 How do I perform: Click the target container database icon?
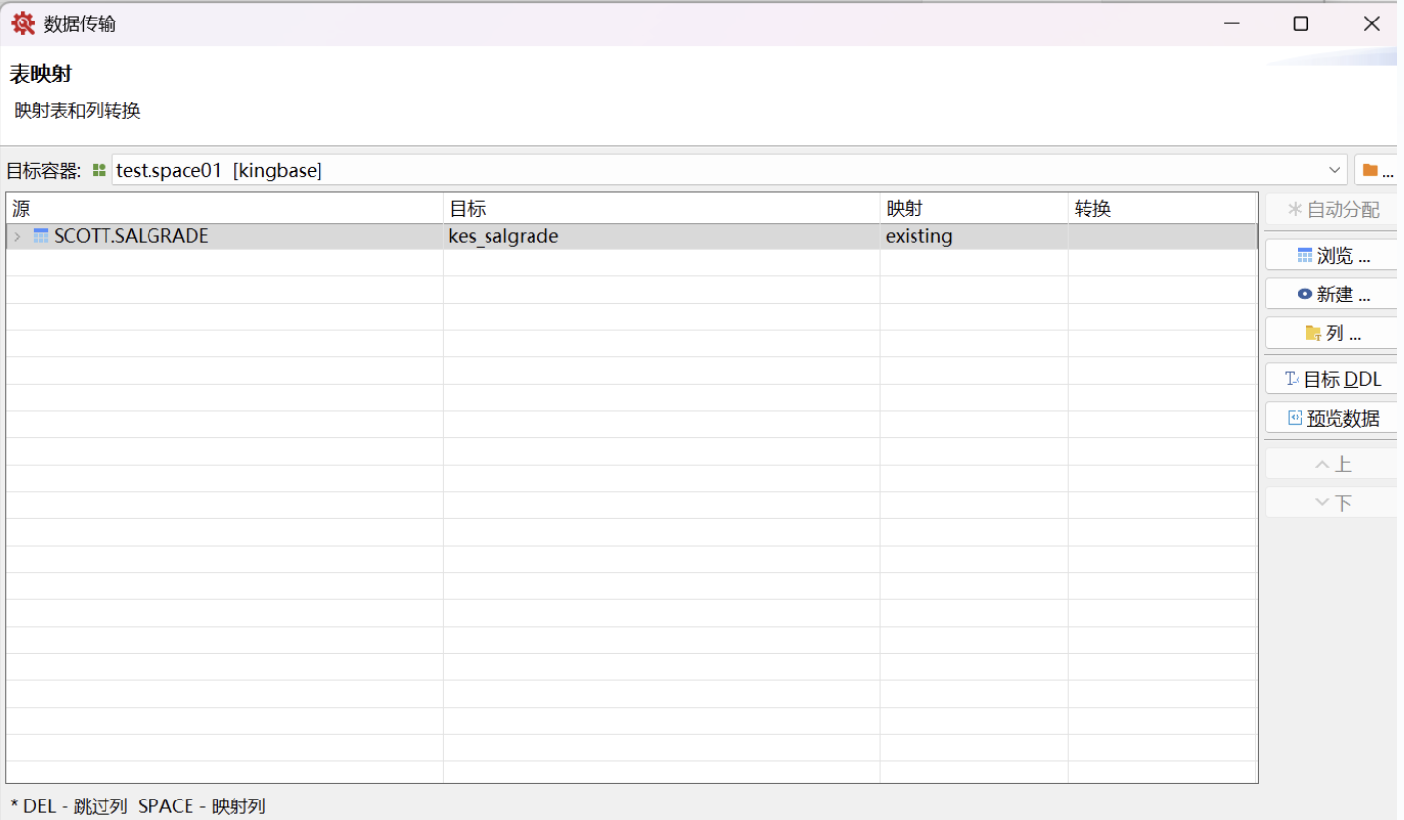click(99, 170)
